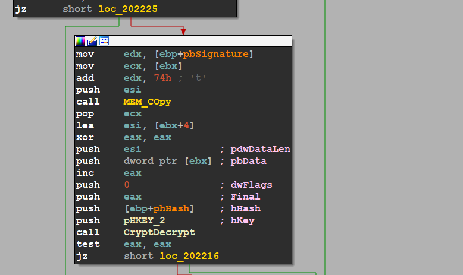
Task: Click the Final comment text
Action: click(245, 197)
